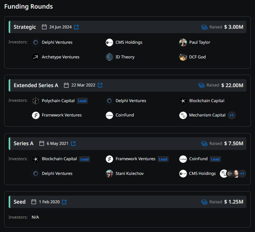Viewport: 255px width, 232px height.
Task: Click the Extended Series A round title
Action: (36, 85)
